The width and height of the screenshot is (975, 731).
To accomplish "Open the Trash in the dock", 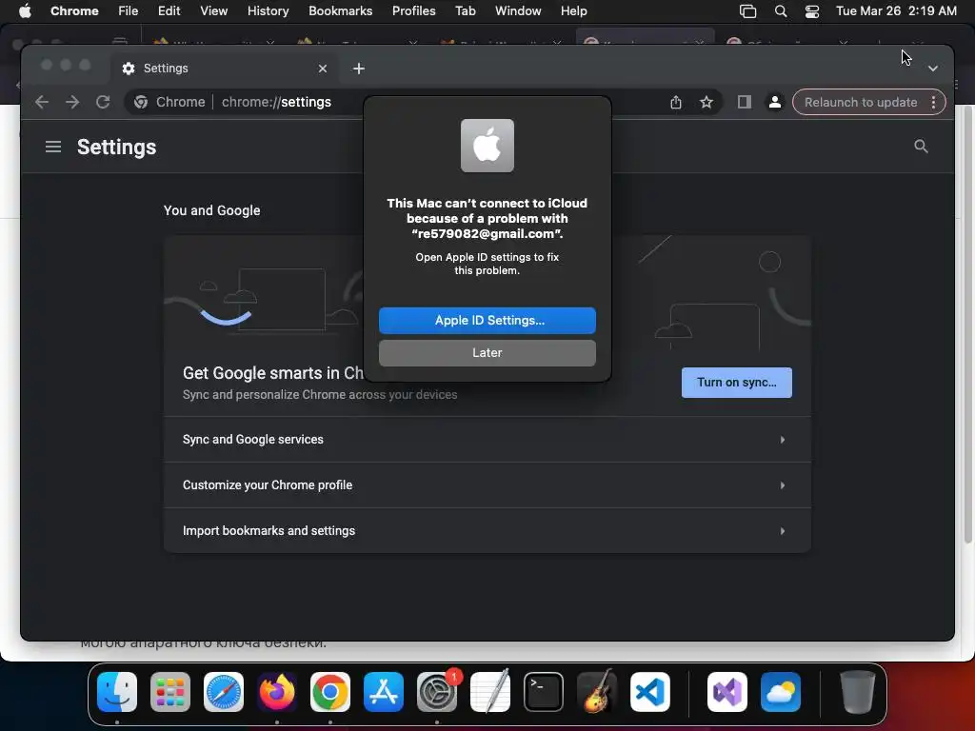I will pos(858,692).
